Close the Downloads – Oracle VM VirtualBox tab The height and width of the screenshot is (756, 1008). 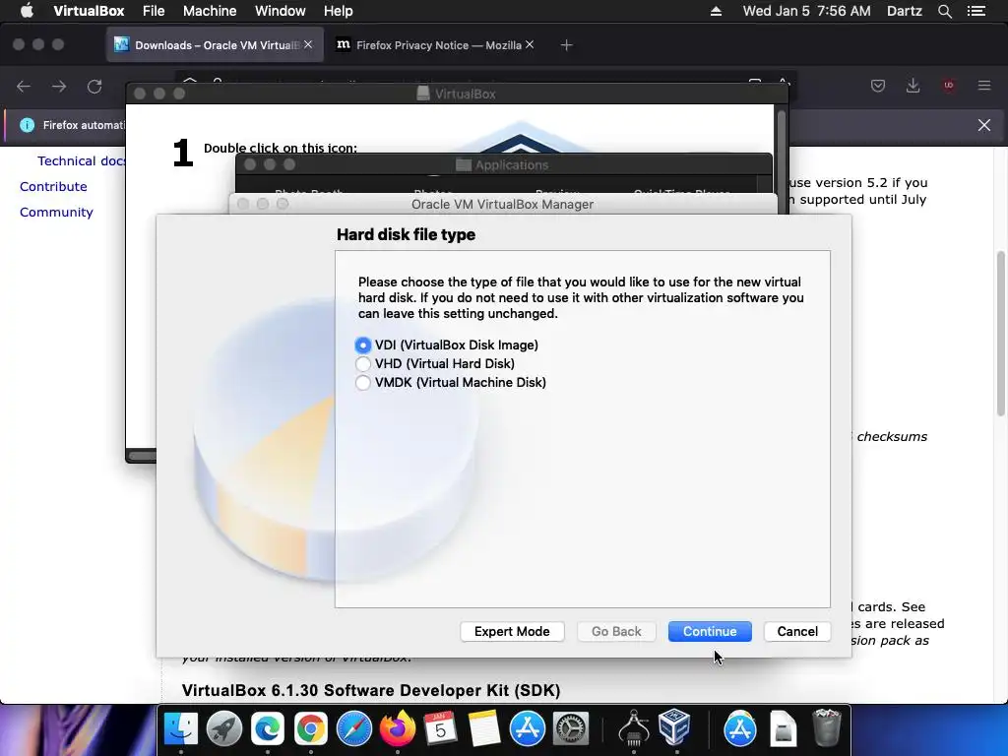308,44
